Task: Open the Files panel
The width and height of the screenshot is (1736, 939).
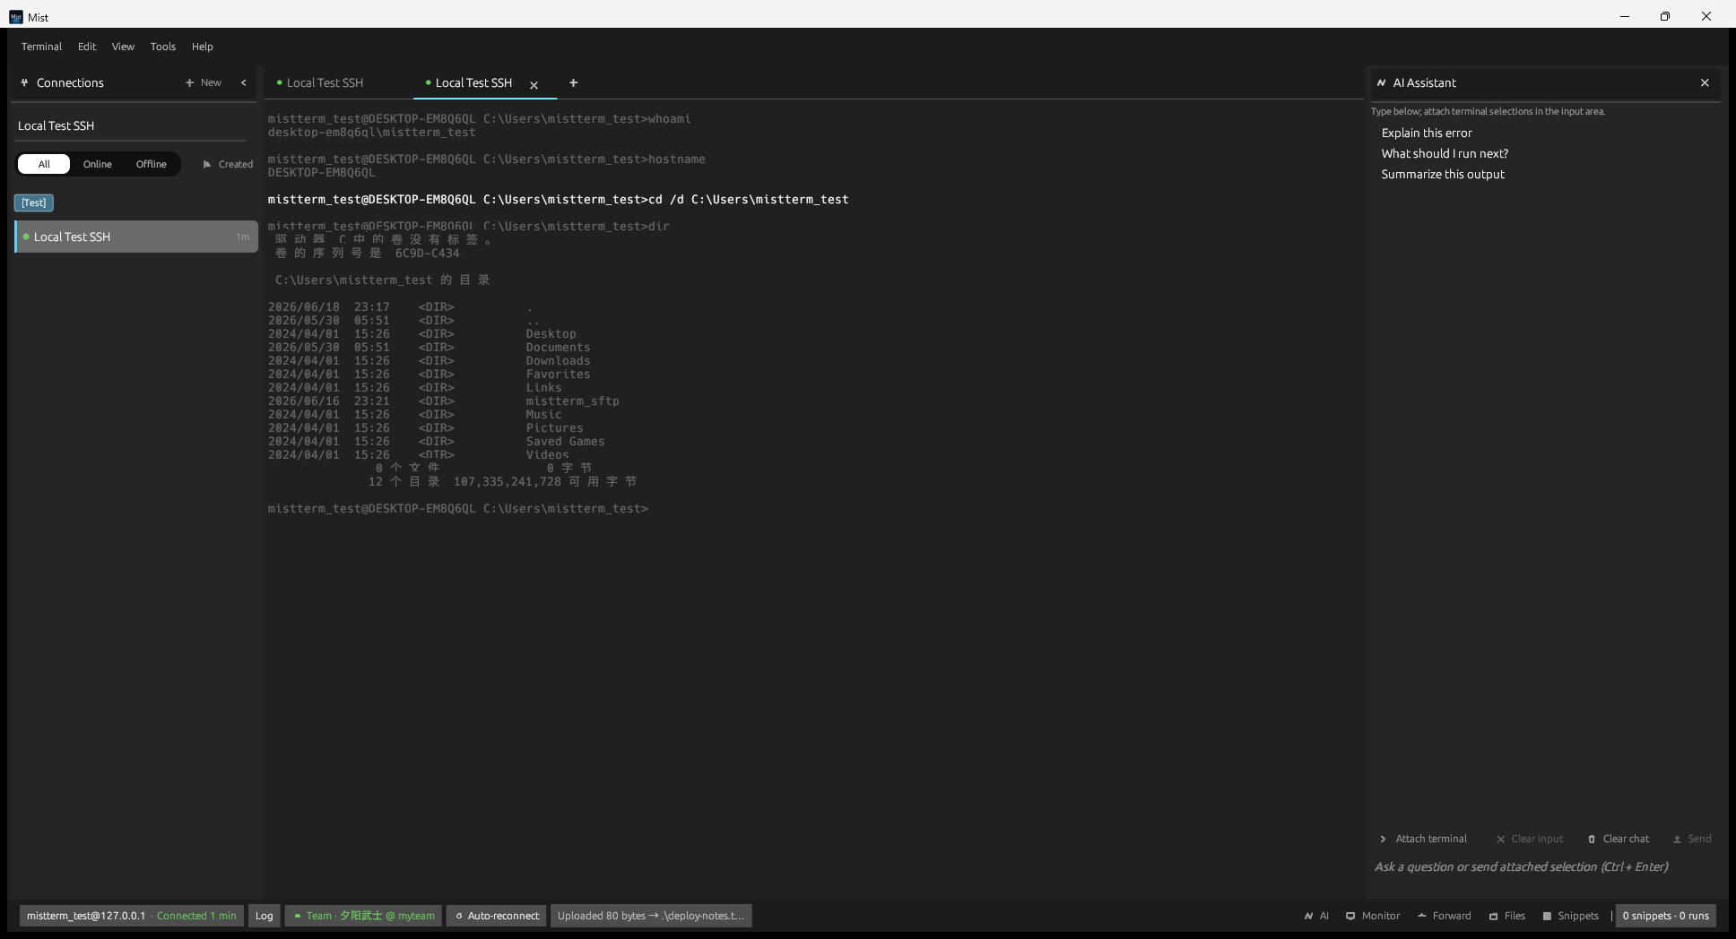Action: point(1507,916)
